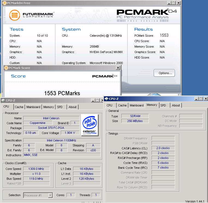Image resolution: width=208 pixels, height=203 pixels.
Task: Open About tab in left CPU-Z
Action: coord(73,107)
